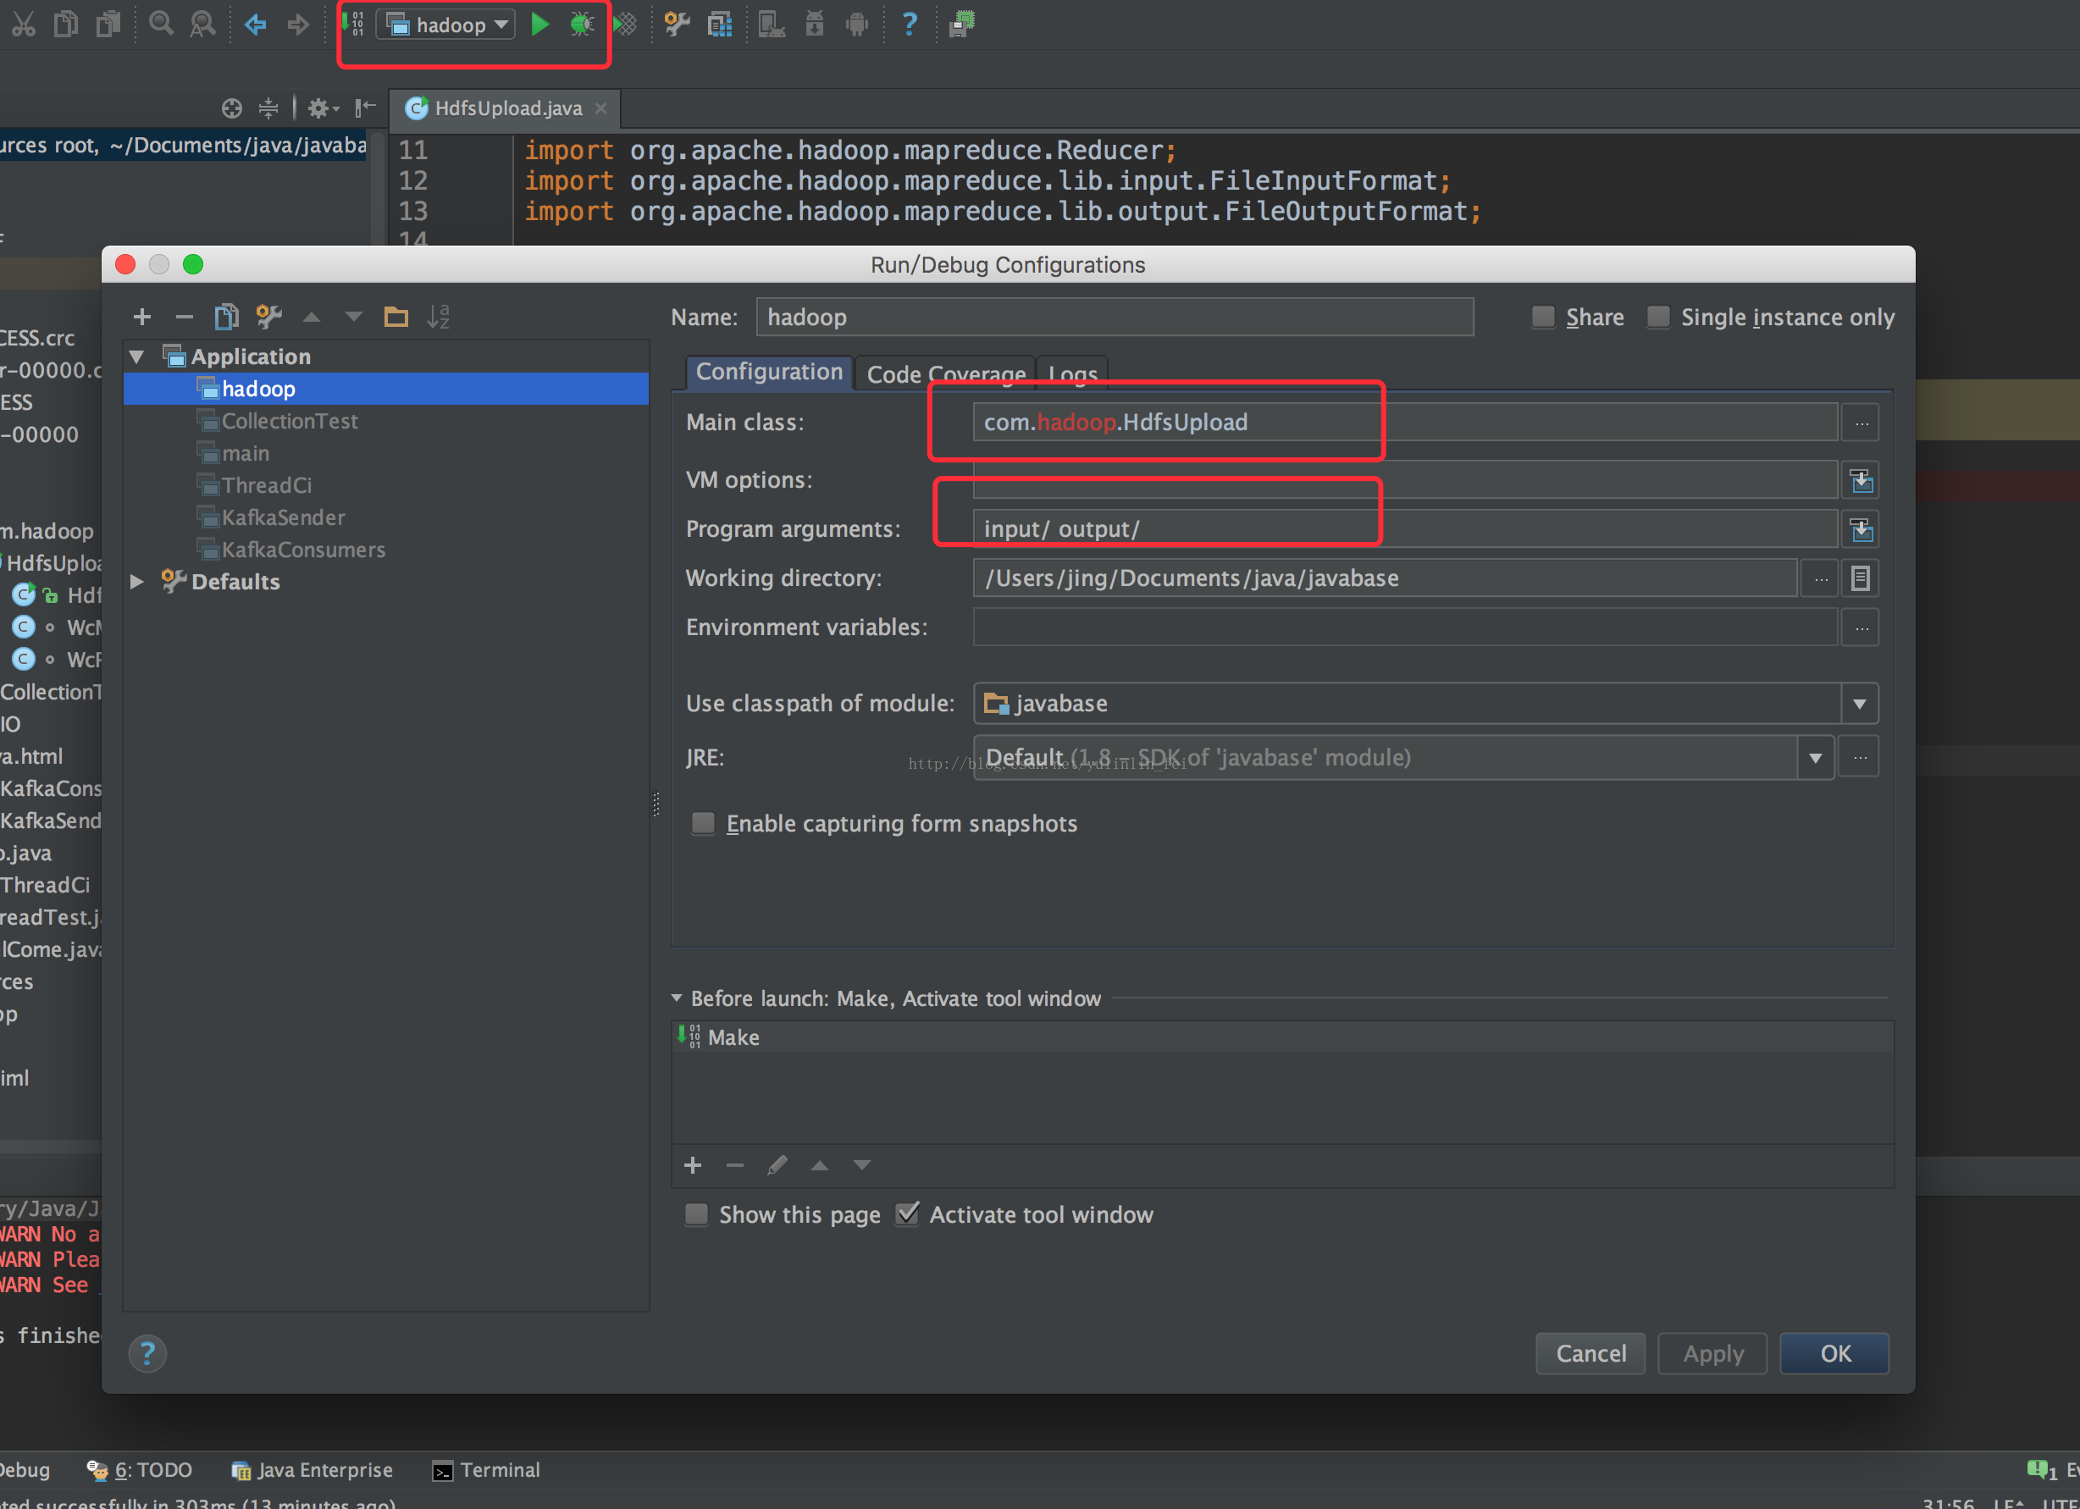The image size is (2080, 1509).
Task: Uncheck Activate tool window checkbox
Action: pyautogui.click(x=907, y=1214)
